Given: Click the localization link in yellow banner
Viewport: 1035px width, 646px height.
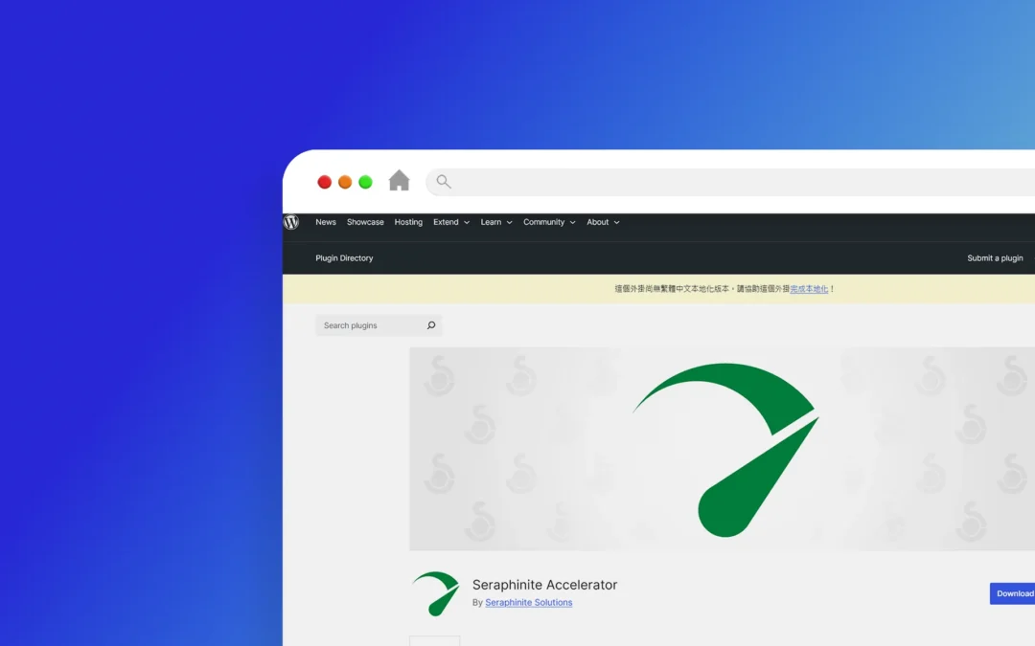Looking at the screenshot, I should pos(809,289).
